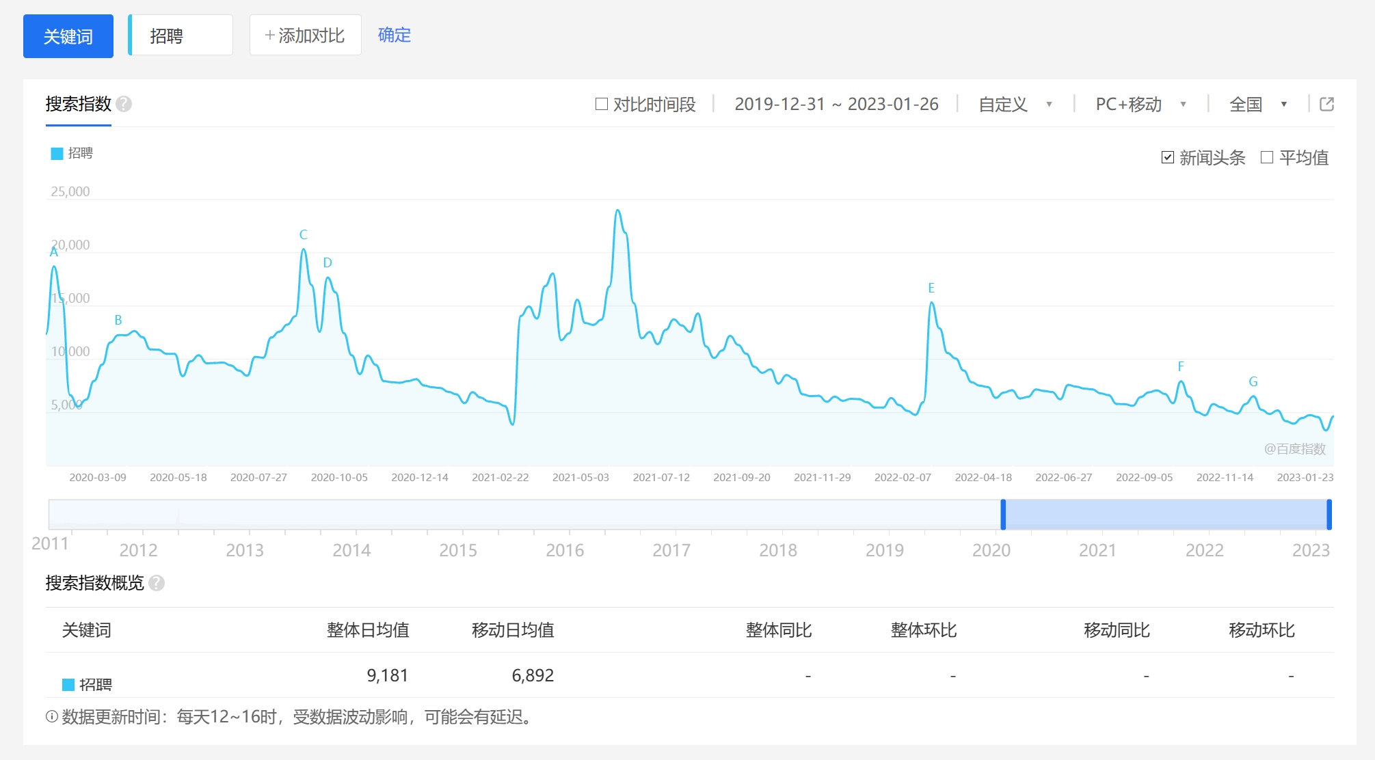Uncheck the 新闻头条 checkbox
Screen dimensions: 1375x760
pyautogui.click(x=1167, y=157)
